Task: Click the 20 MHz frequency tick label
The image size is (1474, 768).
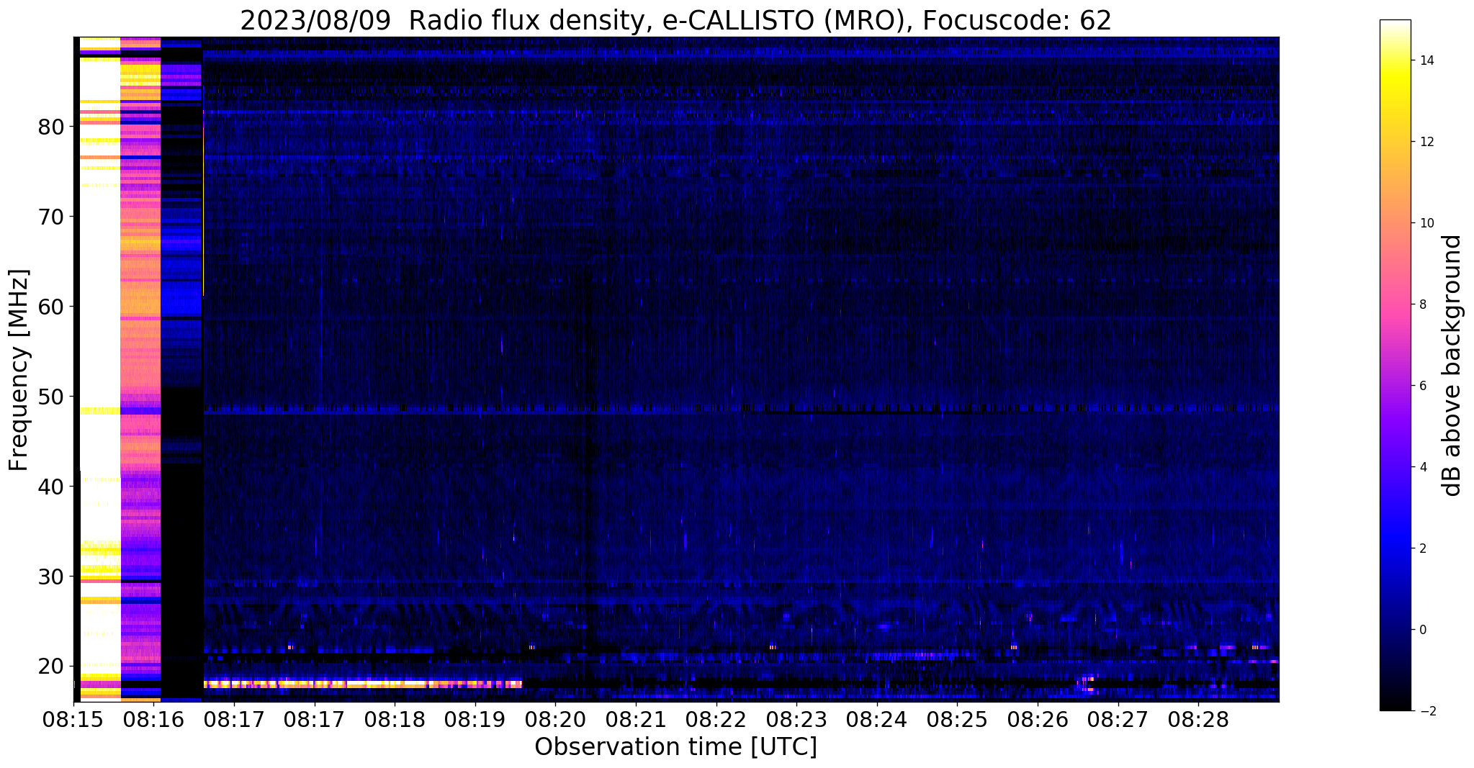Action: [51, 667]
